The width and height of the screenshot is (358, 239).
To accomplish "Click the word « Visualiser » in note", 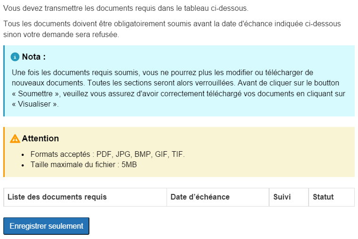I will click(x=35, y=104).
